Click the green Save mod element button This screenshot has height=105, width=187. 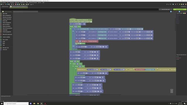[x=180, y=9]
